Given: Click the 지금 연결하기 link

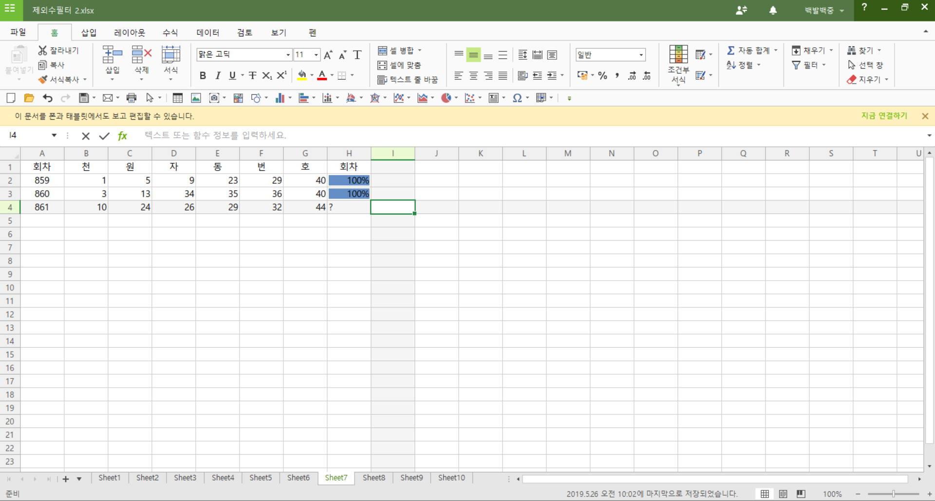Looking at the screenshot, I should [x=884, y=116].
